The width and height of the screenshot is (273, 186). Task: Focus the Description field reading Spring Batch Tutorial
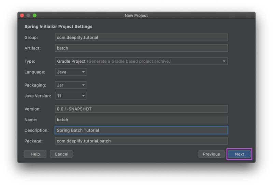[141, 130]
